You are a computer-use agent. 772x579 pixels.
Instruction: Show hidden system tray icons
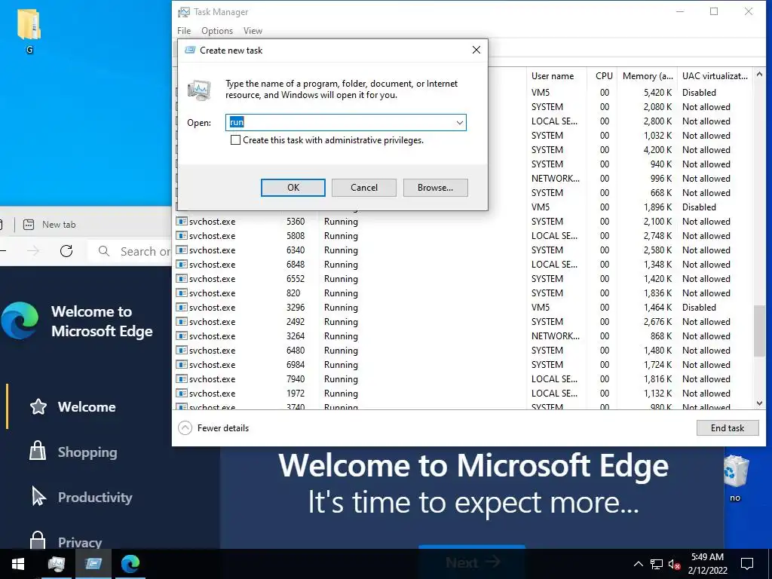(x=638, y=564)
